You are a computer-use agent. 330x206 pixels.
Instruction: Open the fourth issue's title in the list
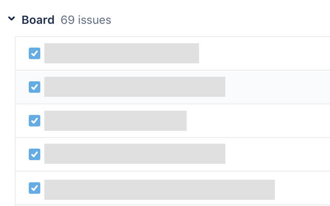[135, 154]
